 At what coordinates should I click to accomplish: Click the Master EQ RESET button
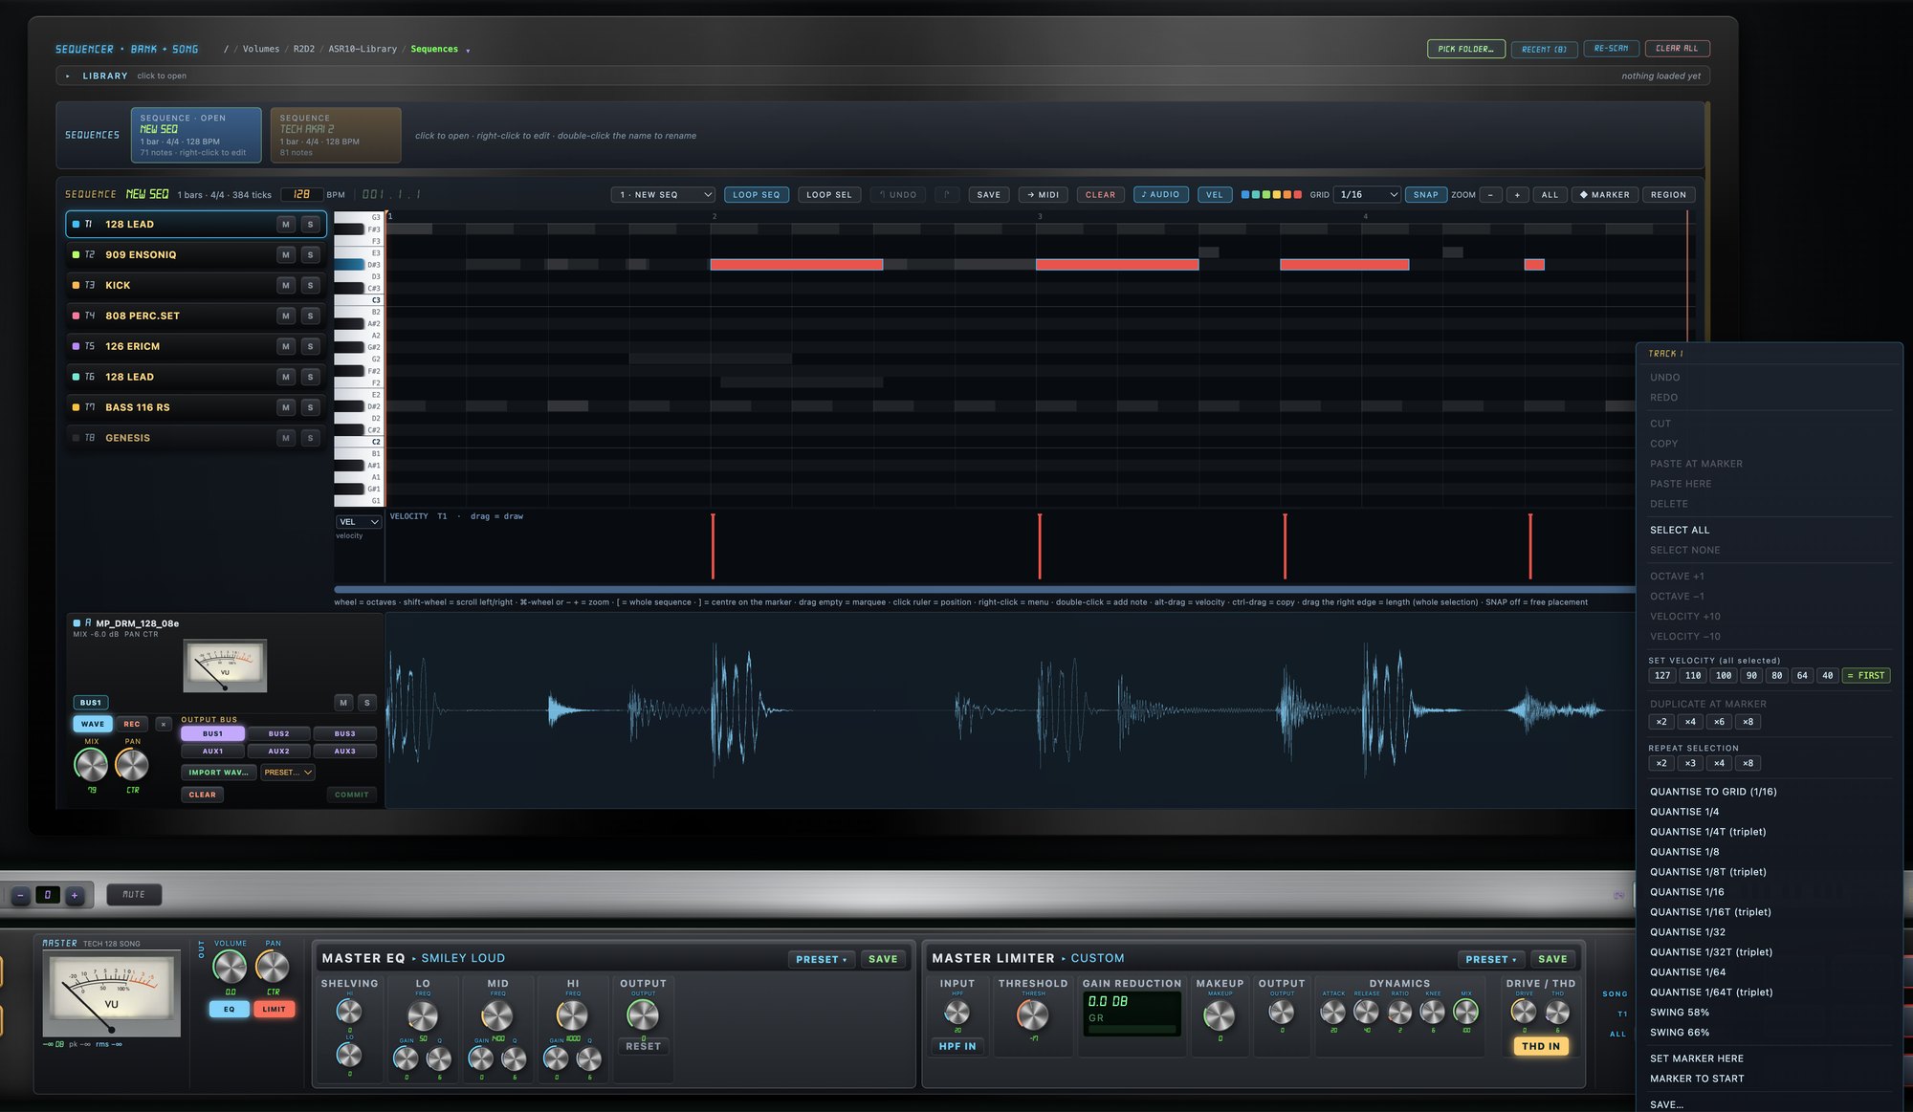(x=643, y=1046)
